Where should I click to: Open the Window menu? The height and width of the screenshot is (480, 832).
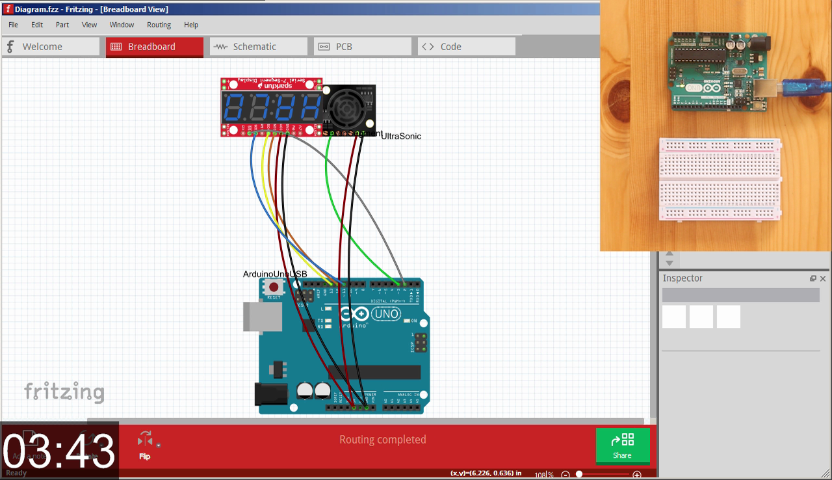(122, 25)
